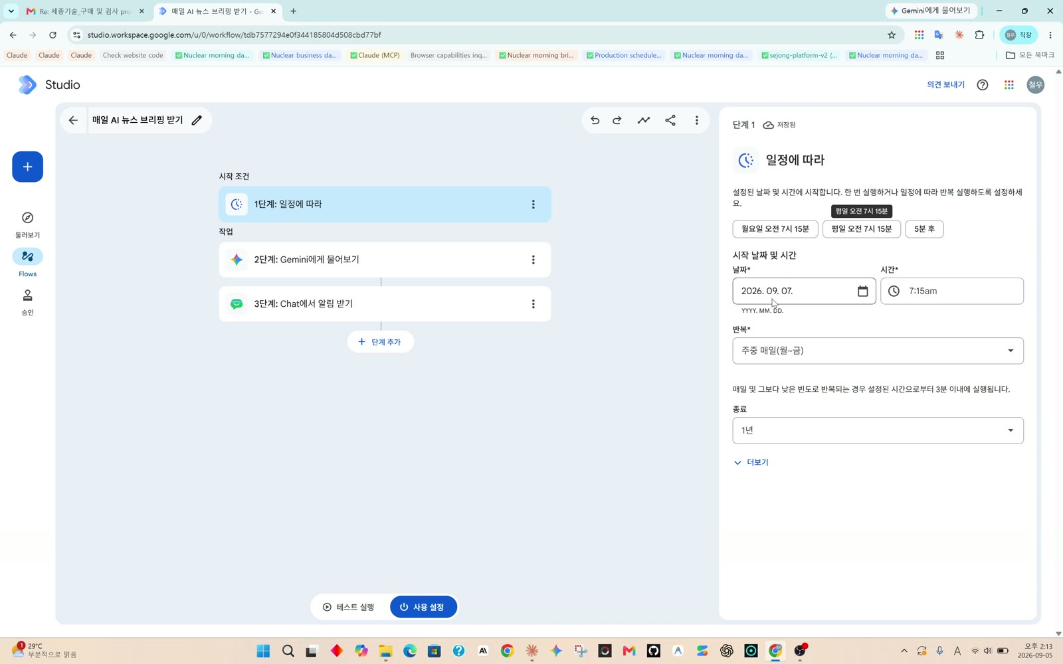1063x664 pixels.
Task: Click the calendar icon in the date field
Action: click(862, 291)
